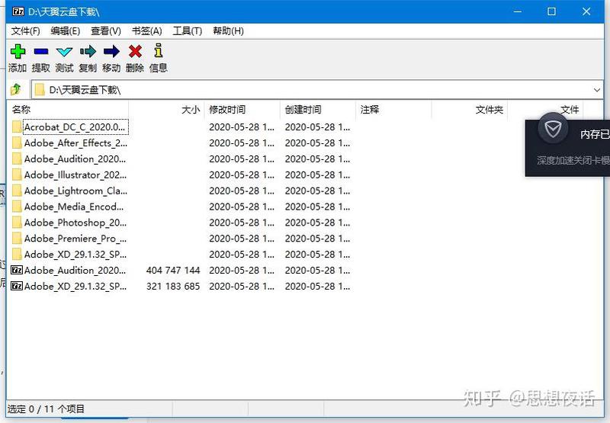Open the address bar path dropdown arrow
The height and width of the screenshot is (423, 610).
(x=597, y=90)
